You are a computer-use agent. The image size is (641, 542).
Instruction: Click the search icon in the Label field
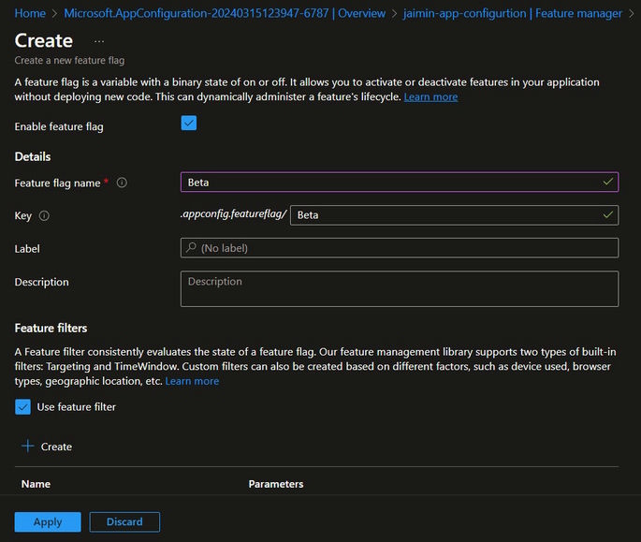coord(191,248)
